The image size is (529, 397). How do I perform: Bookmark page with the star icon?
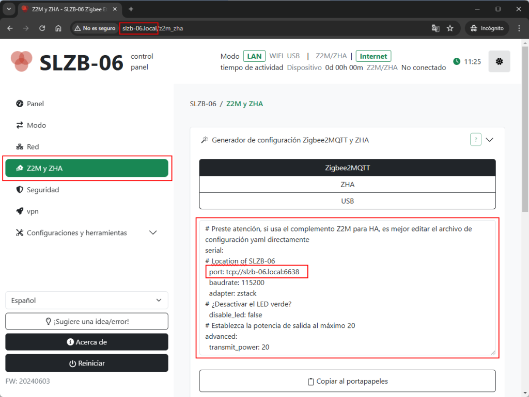(x=450, y=28)
